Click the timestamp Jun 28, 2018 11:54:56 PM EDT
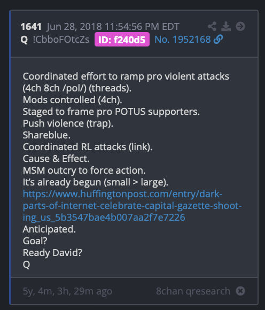 click(113, 27)
